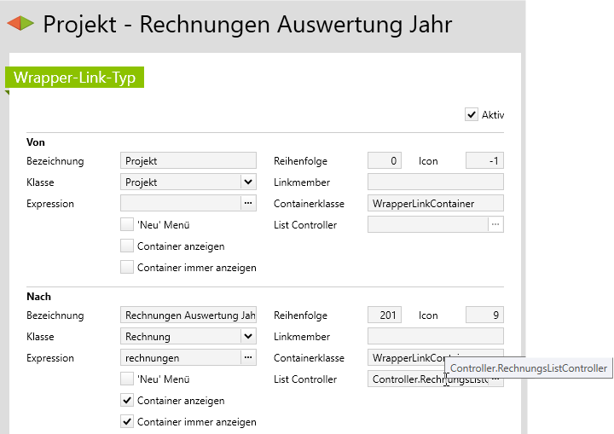
Task: Select the Wrapper-Link-Typ tab
Action: [x=75, y=78]
